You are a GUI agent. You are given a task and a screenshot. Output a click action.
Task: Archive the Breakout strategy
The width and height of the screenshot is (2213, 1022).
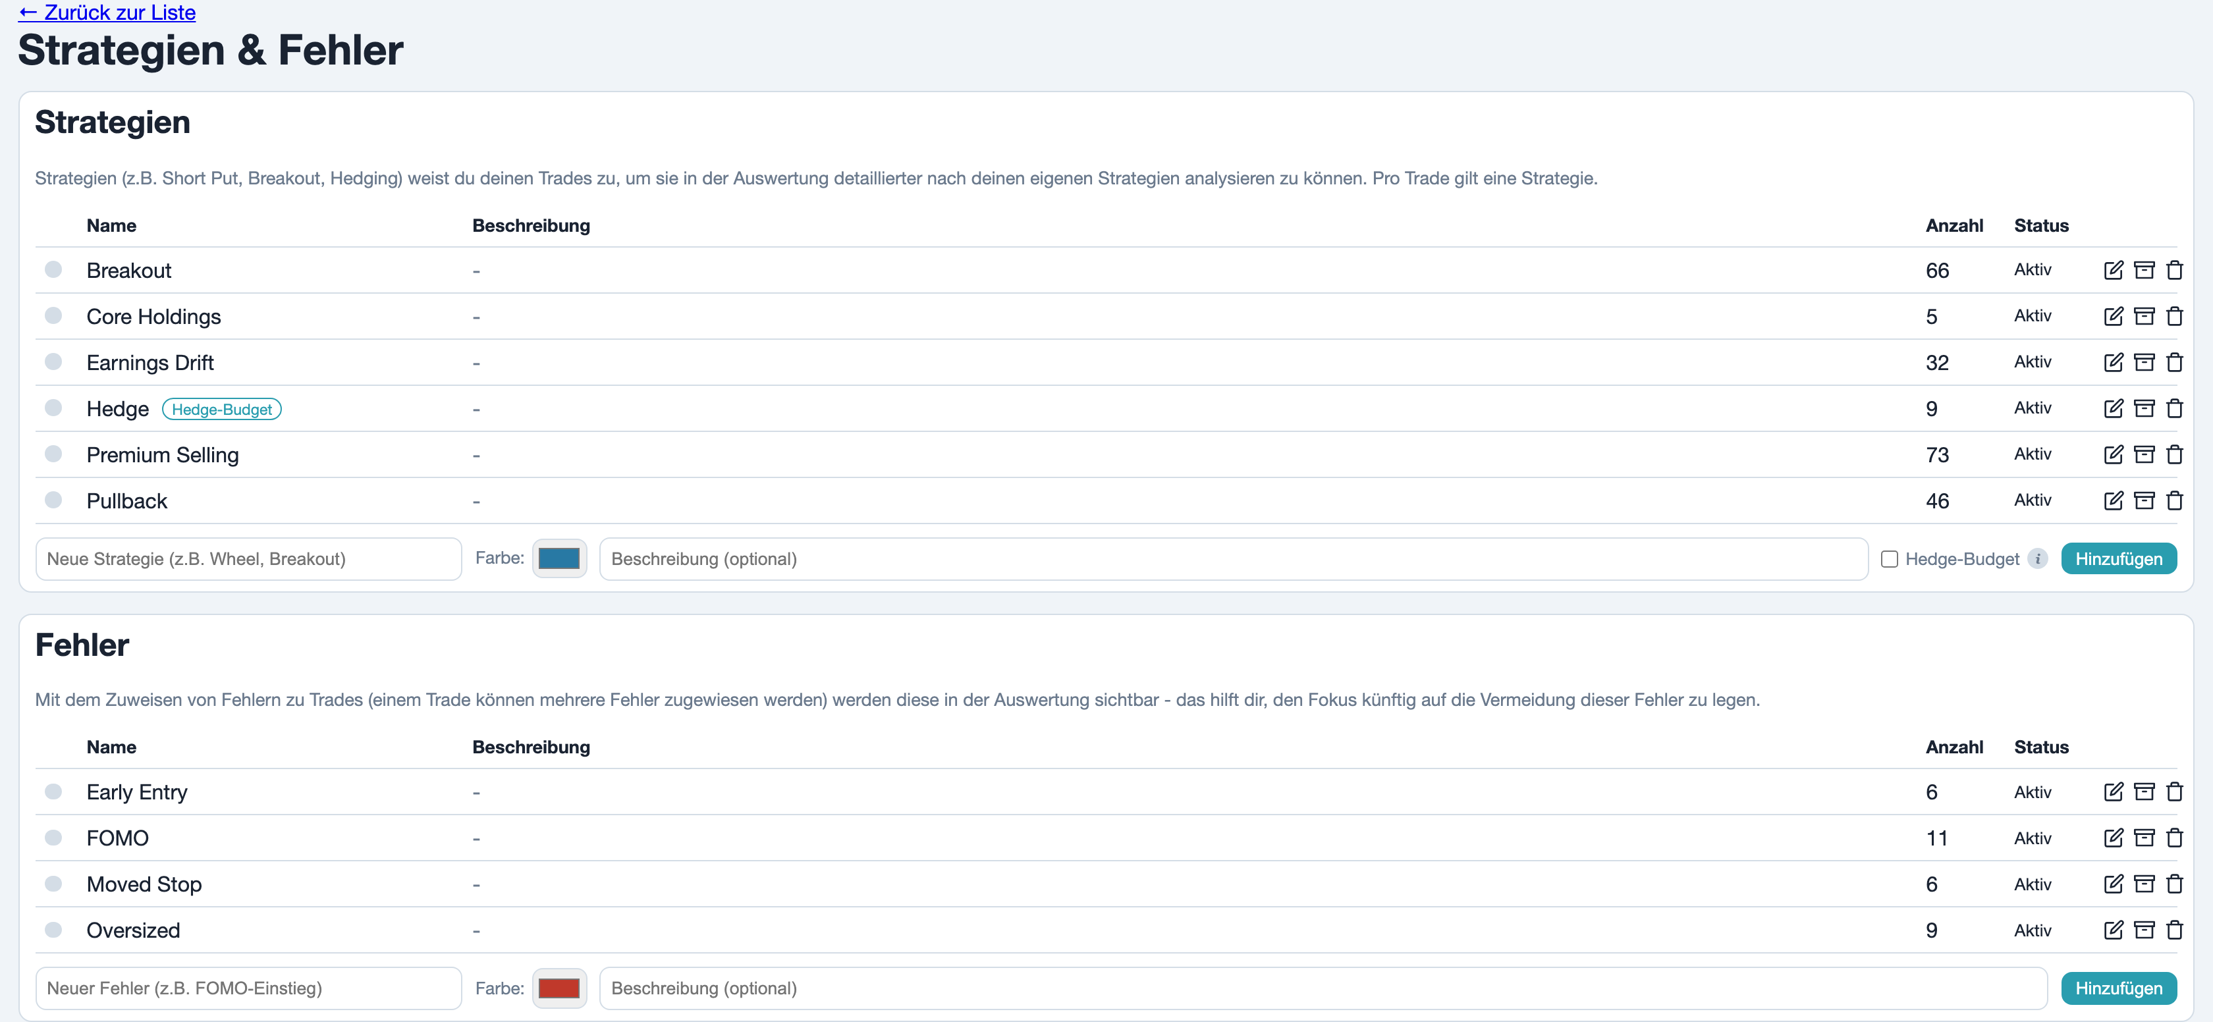tap(2145, 271)
